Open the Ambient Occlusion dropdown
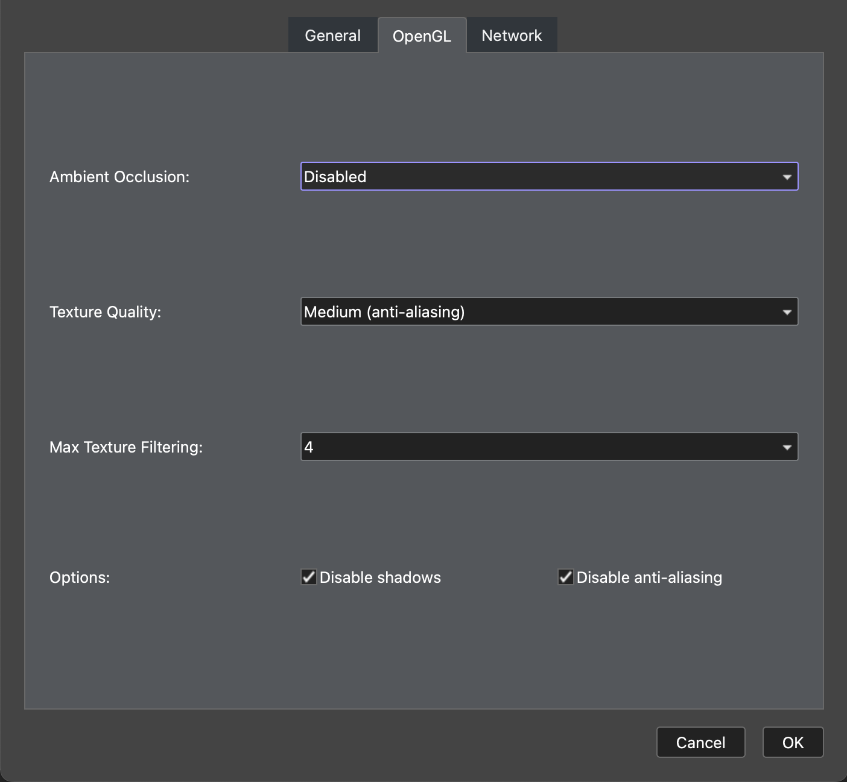 549,176
